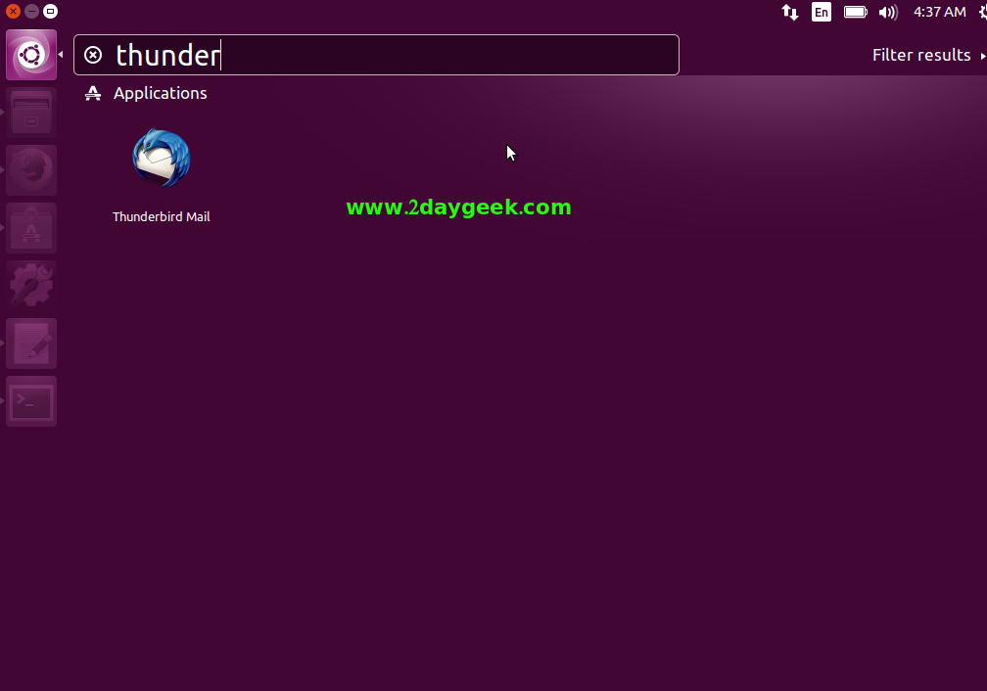The image size is (987, 691).
Task: Open the sound volume indicator
Action: tap(888, 12)
